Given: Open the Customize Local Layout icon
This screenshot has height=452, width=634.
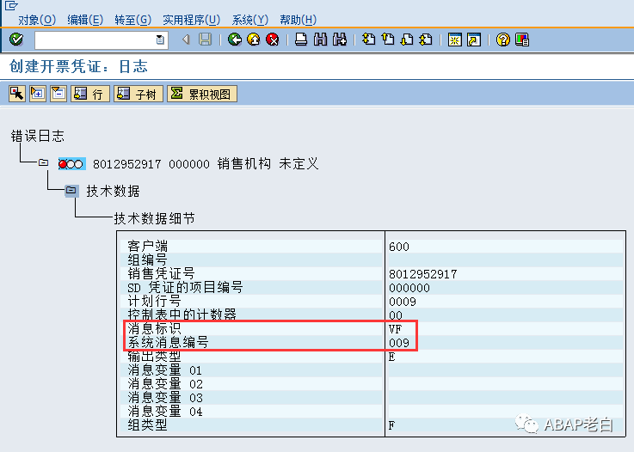Looking at the screenshot, I should [x=522, y=40].
